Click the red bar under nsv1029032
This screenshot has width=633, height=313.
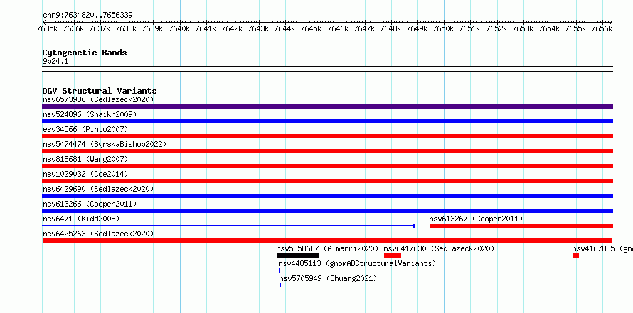tap(327, 181)
